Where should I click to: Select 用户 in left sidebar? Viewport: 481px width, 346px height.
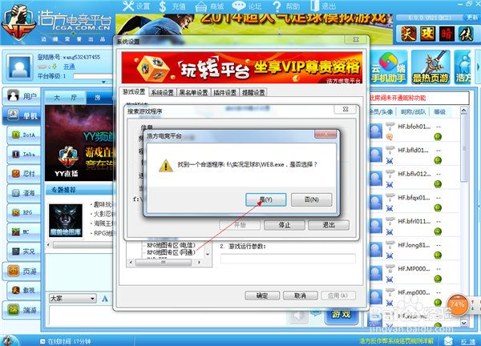pyautogui.click(x=22, y=97)
